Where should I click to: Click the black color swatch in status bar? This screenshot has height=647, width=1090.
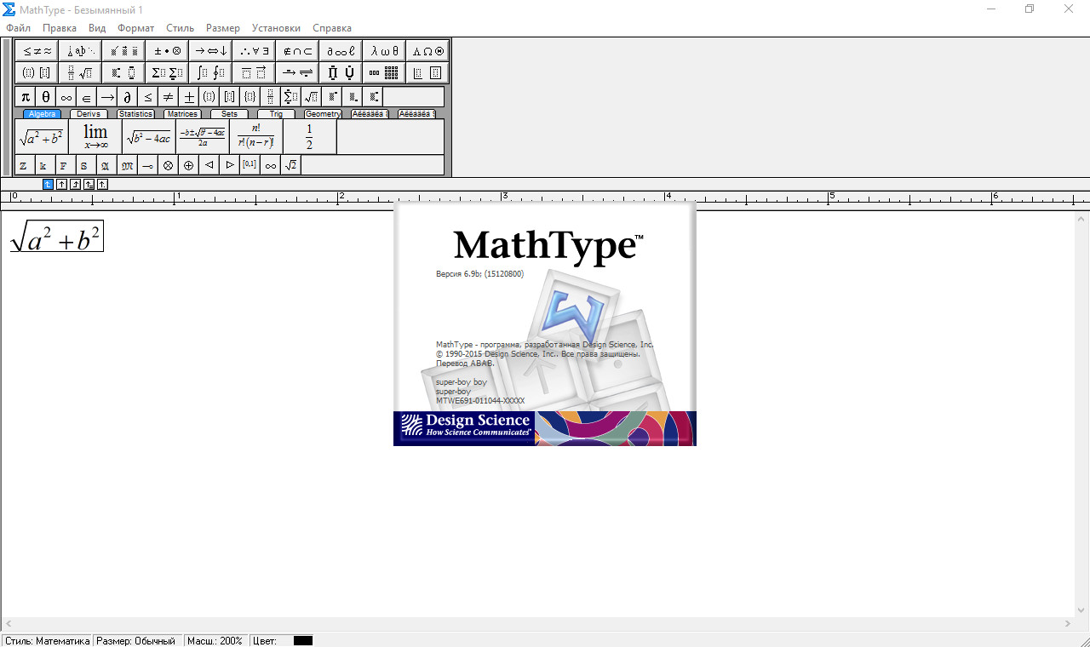303,640
